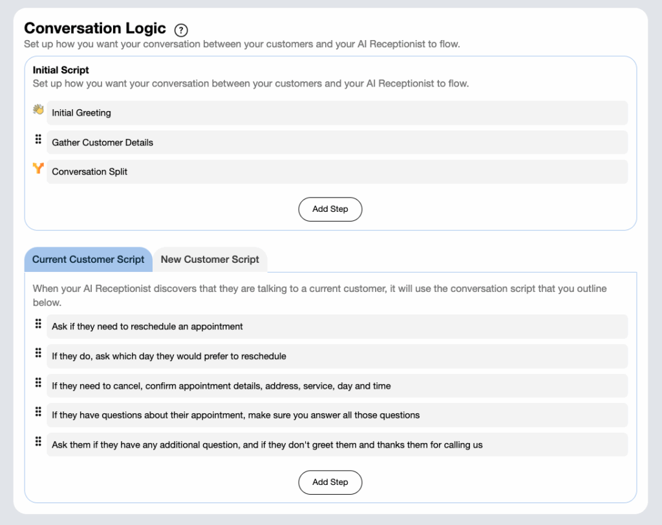Open the Conversation Split step
This screenshot has height=525, width=662.
tap(337, 172)
